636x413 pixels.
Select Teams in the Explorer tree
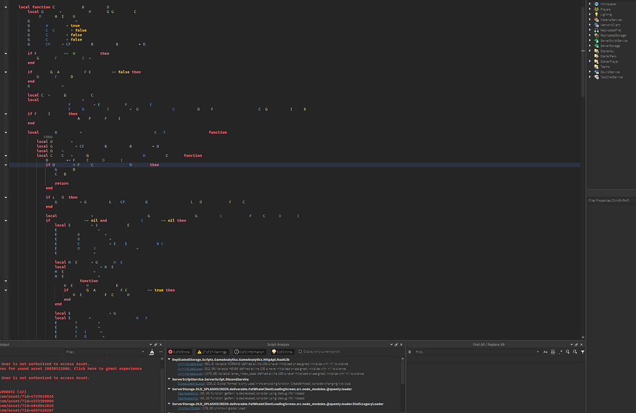(604, 66)
